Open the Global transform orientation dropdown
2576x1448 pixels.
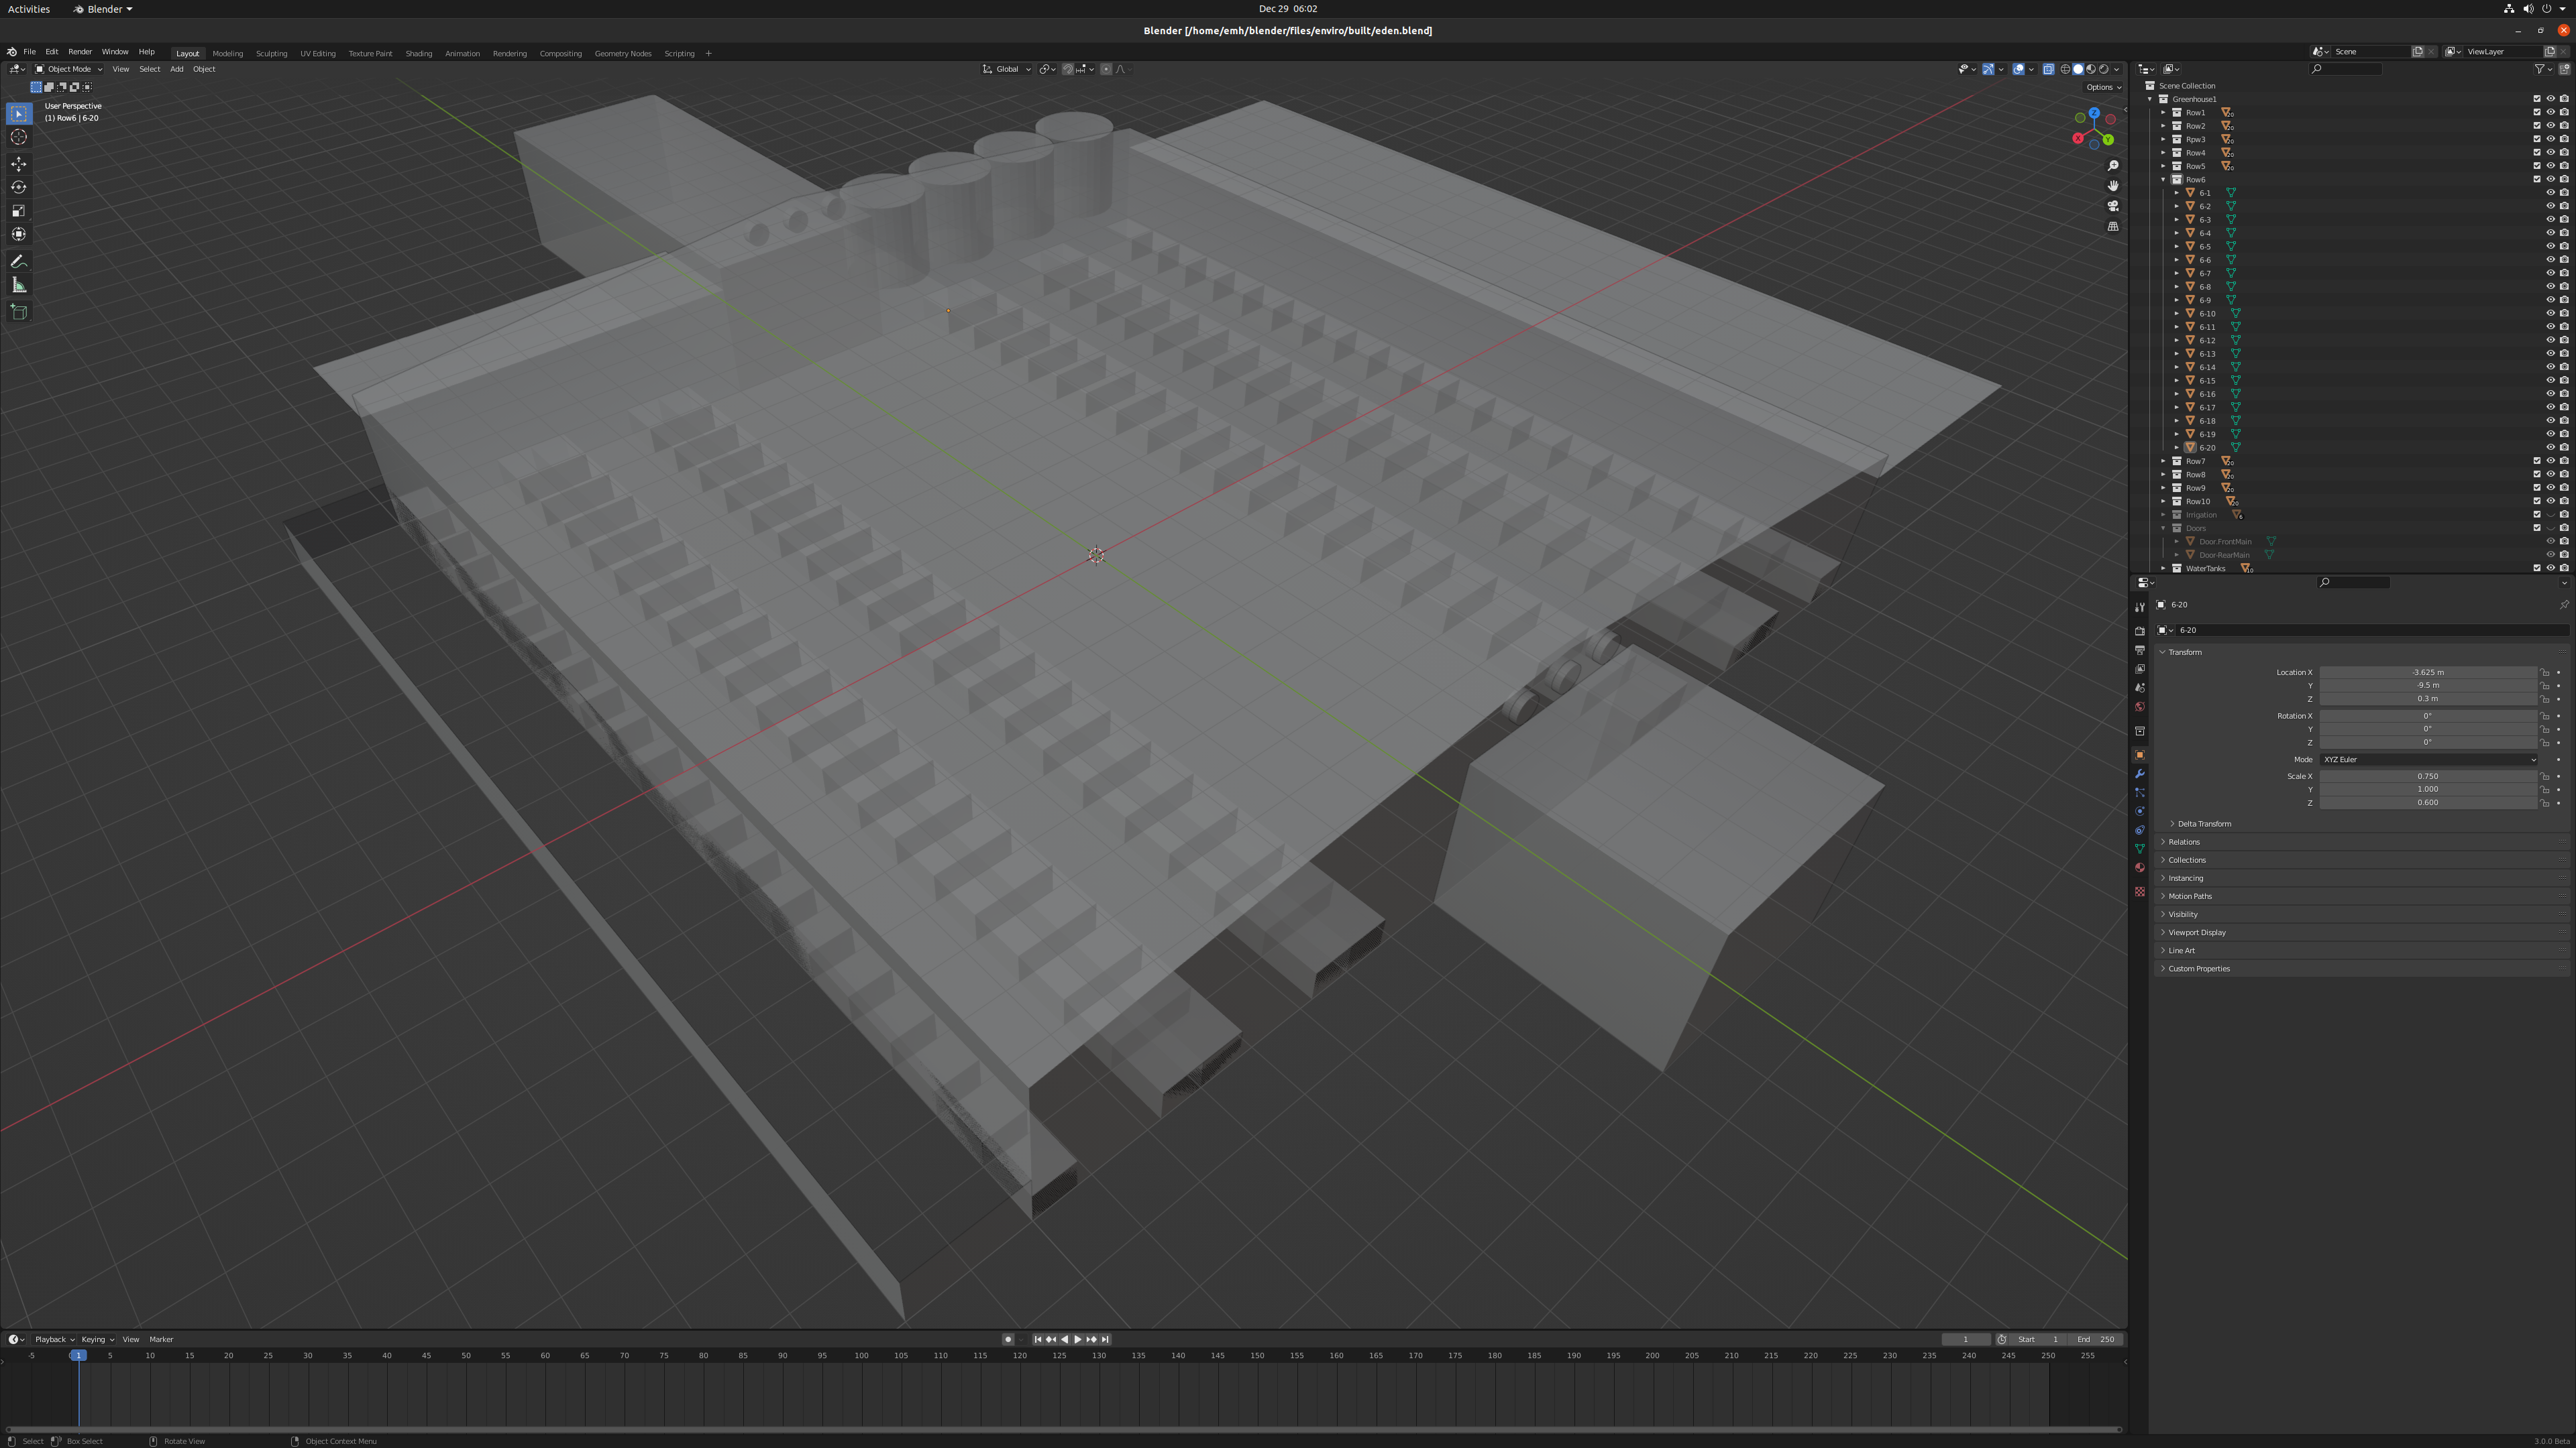tap(1006, 69)
